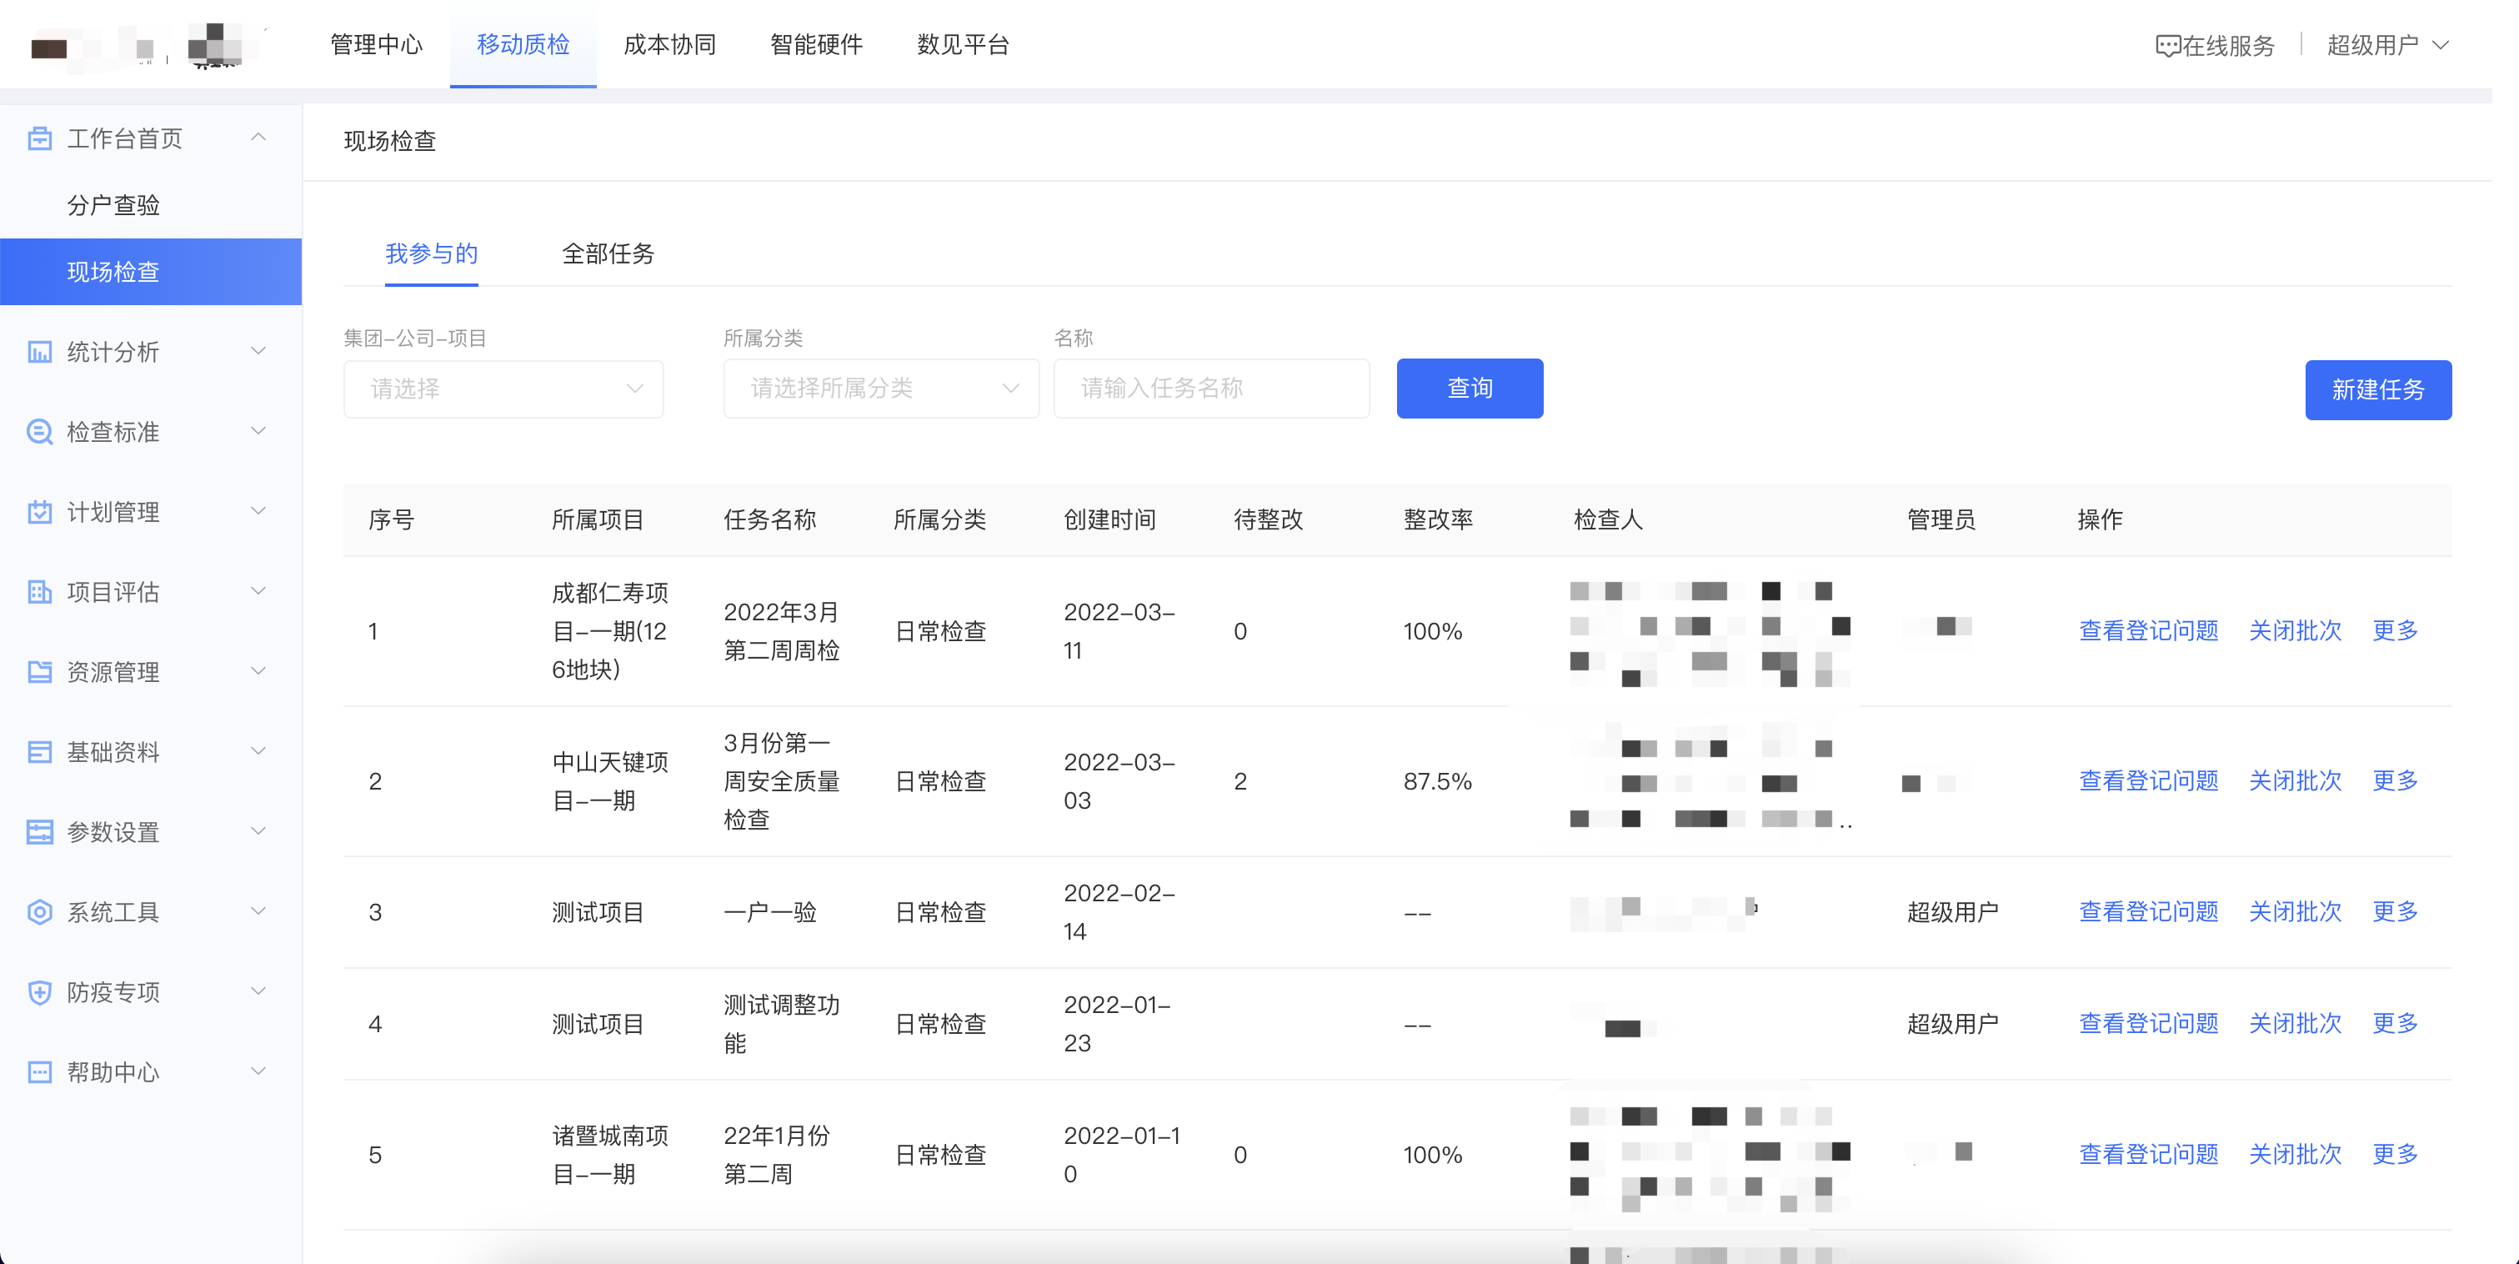Expand the 资源管理 chevron
Image resolution: width=2519 pixels, height=1264 pixels.
tap(258, 671)
